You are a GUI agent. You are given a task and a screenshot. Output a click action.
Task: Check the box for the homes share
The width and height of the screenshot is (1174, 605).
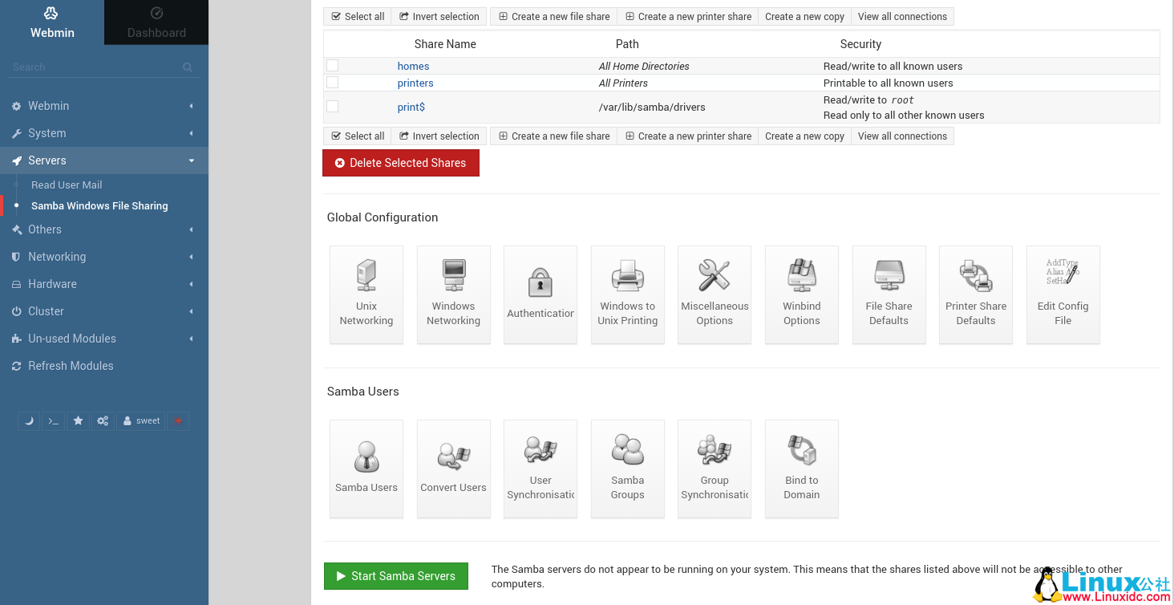tap(332, 66)
